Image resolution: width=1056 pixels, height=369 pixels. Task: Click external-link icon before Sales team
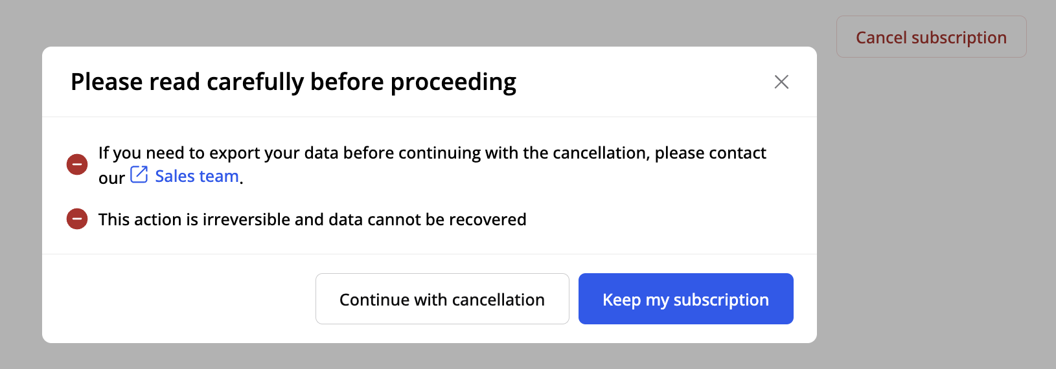click(139, 175)
